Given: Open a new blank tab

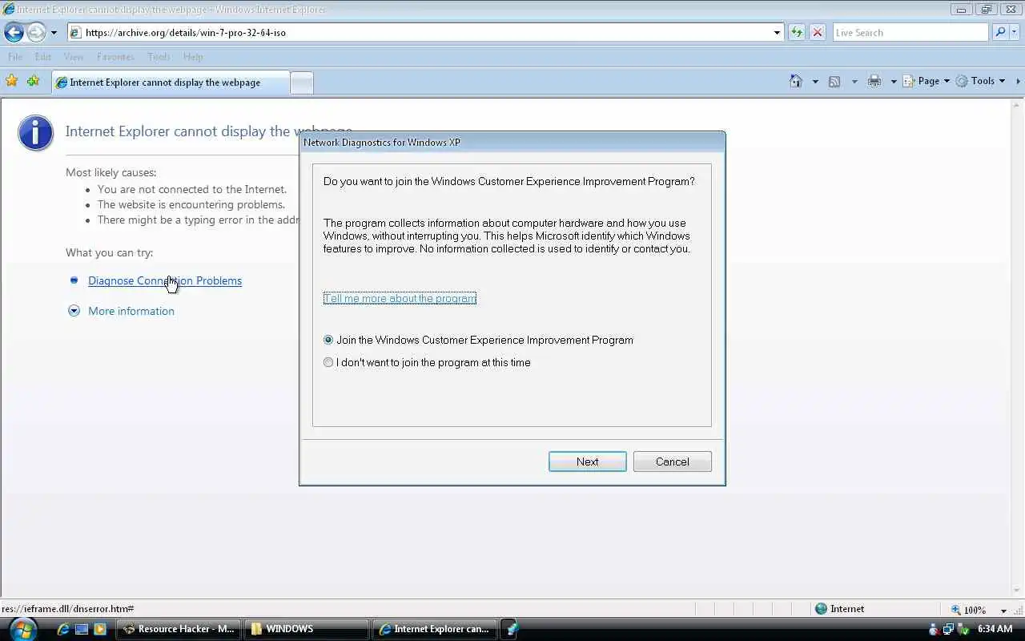Looking at the screenshot, I should (x=301, y=83).
